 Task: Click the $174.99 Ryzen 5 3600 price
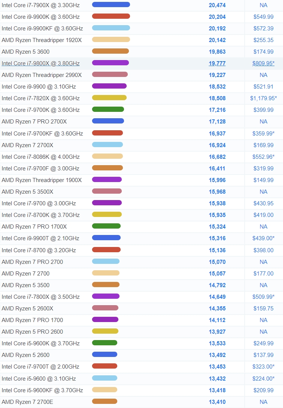click(x=263, y=52)
